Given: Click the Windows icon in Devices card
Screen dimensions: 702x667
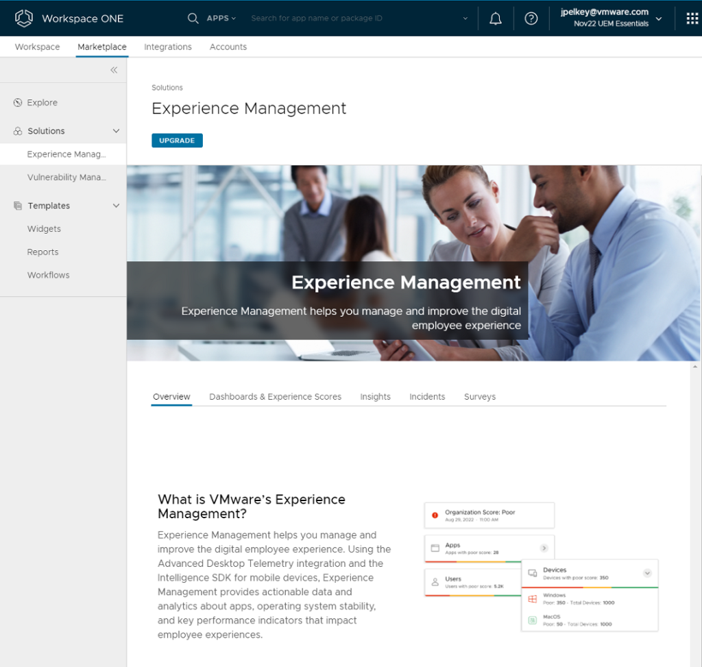Looking at the screenshot, I should pos(532,599).
